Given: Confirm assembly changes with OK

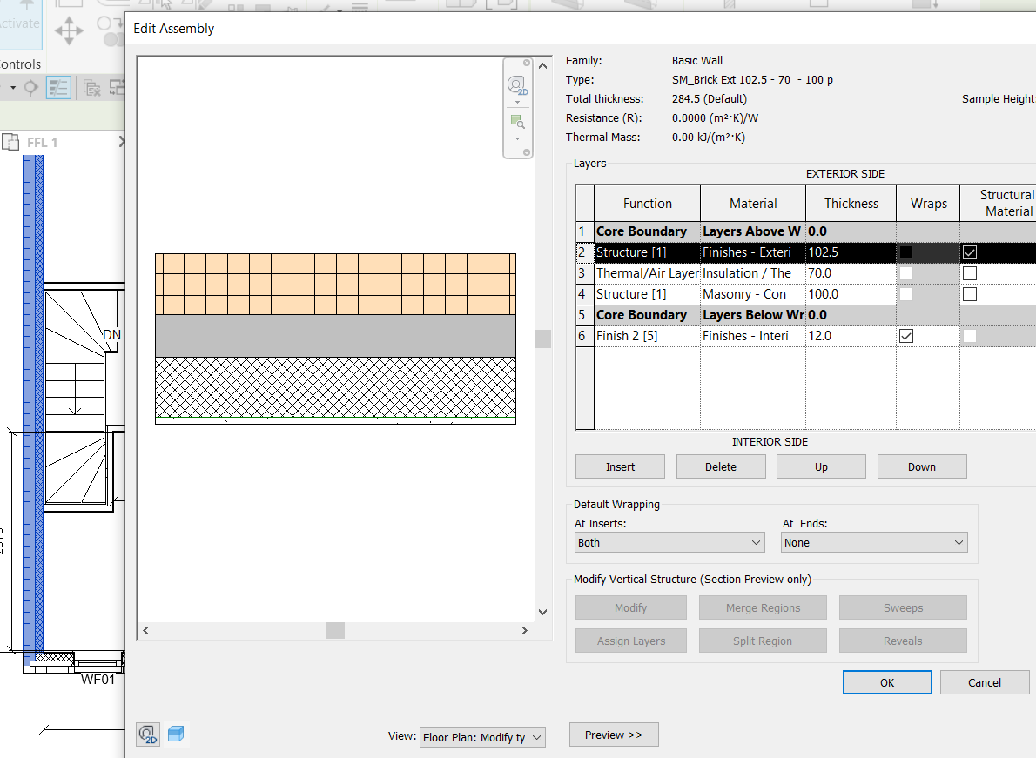Looking at the screenshot, I should [887, 682].
